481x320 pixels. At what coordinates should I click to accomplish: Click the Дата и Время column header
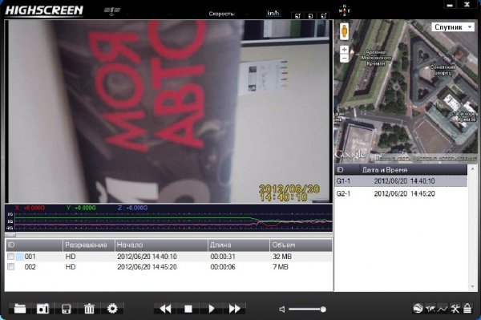414,170
